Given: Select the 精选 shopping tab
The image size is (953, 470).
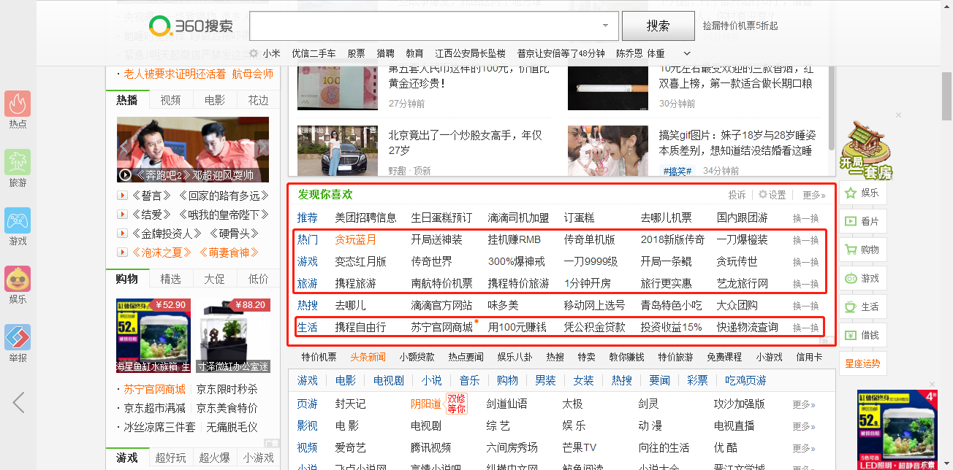Looking at the screenshot, I should [171, 279].
